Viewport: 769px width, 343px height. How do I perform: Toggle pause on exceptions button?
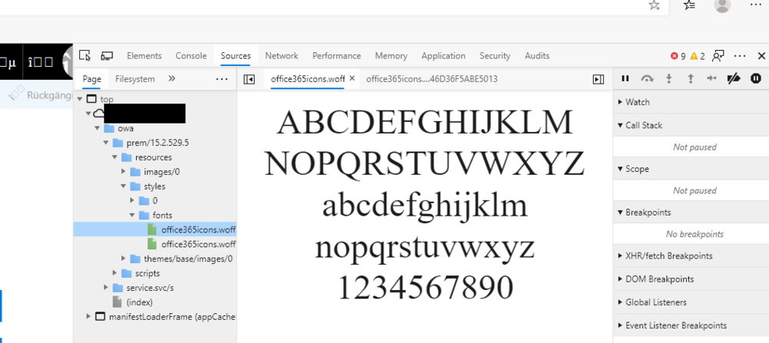point(756,78)
